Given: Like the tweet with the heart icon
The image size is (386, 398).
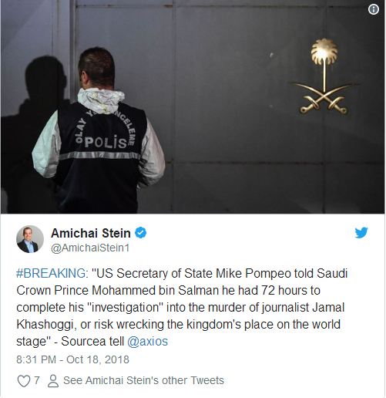Looking at the screenshot, I should (x=23, y=381).
